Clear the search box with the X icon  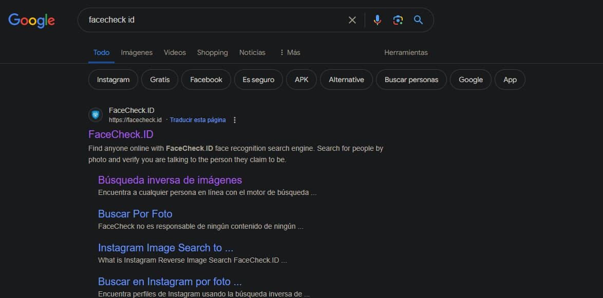[352, 20]
